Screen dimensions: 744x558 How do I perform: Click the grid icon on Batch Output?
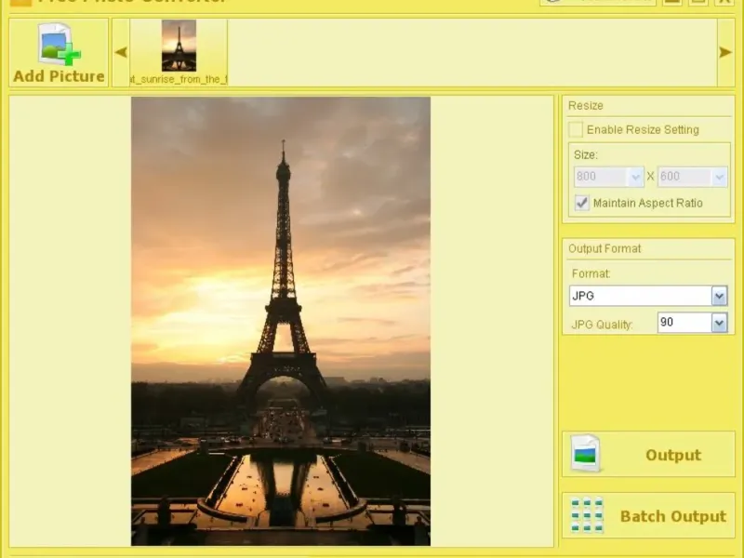586,515
